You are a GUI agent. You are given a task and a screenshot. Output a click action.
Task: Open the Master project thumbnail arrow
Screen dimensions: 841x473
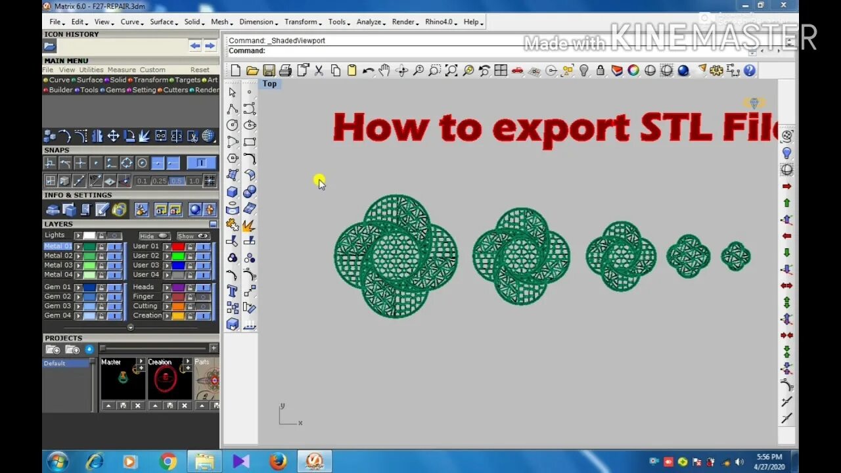coord(140,362)
